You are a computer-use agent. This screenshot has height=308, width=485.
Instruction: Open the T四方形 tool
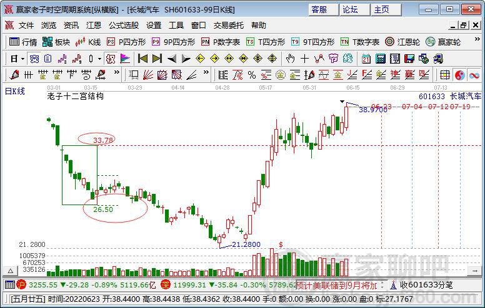coord(266,42)
